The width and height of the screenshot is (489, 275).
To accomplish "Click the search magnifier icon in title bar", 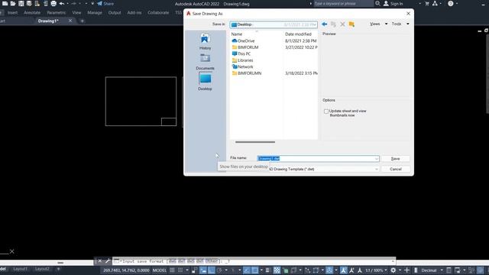I will 377,3.
